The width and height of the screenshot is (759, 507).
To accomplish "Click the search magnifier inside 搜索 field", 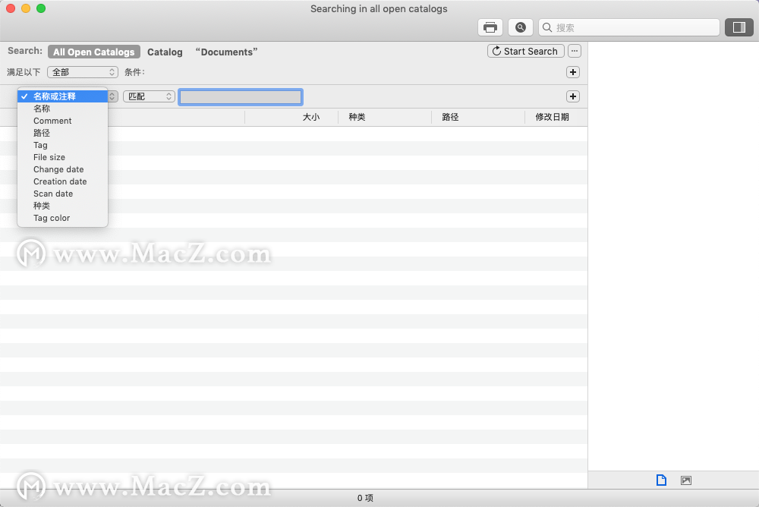I will click(x=547, y=27).
